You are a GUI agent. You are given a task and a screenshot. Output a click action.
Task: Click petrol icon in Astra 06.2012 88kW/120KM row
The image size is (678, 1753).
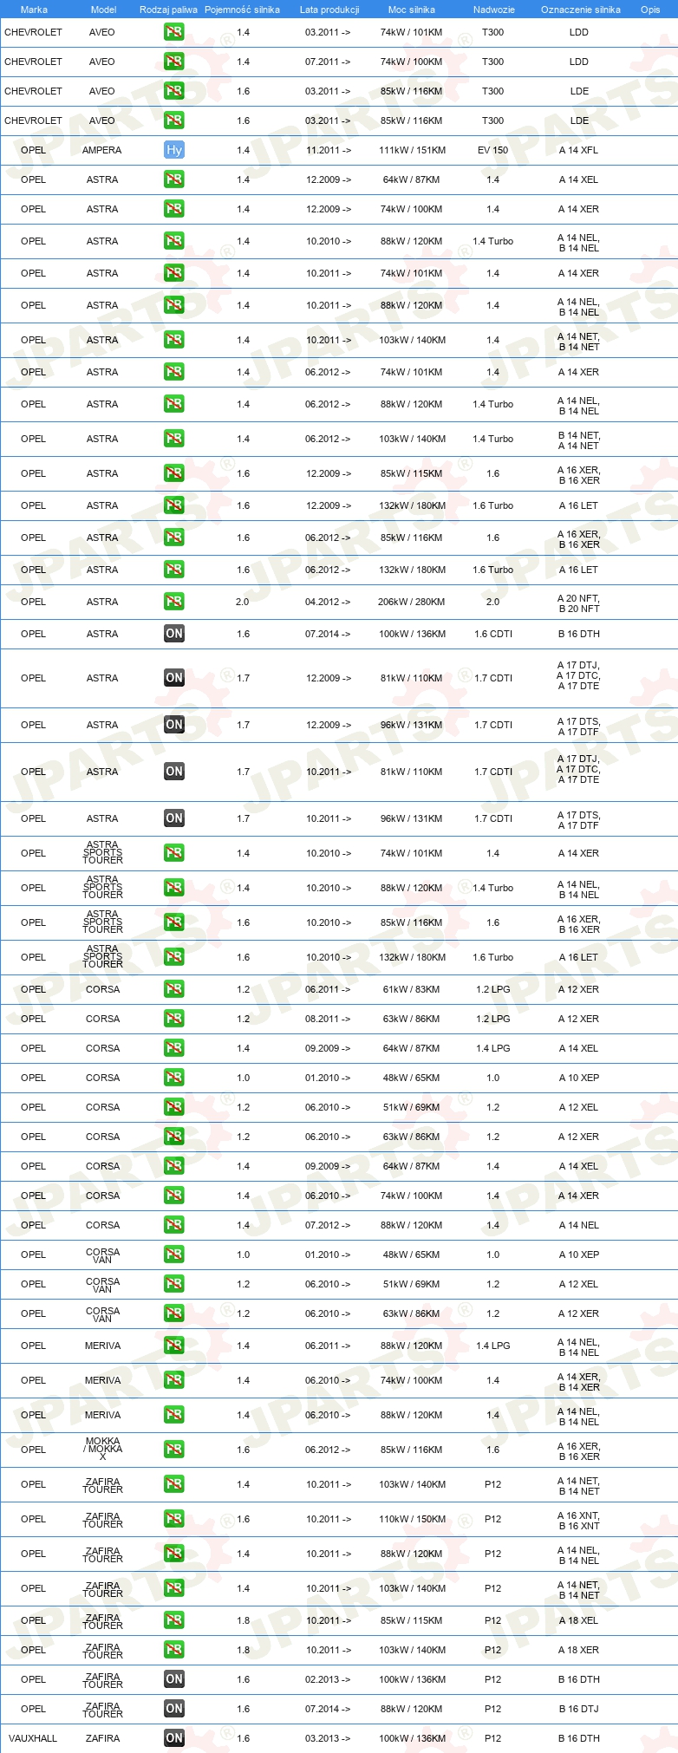173,404
